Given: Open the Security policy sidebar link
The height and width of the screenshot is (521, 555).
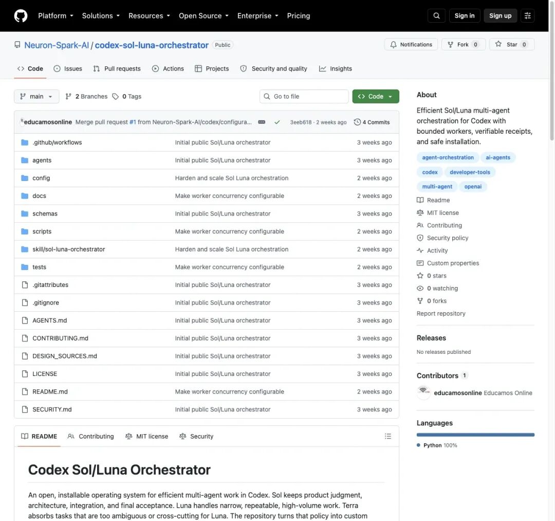Looking at the screenshot, I should pos(443,238).
